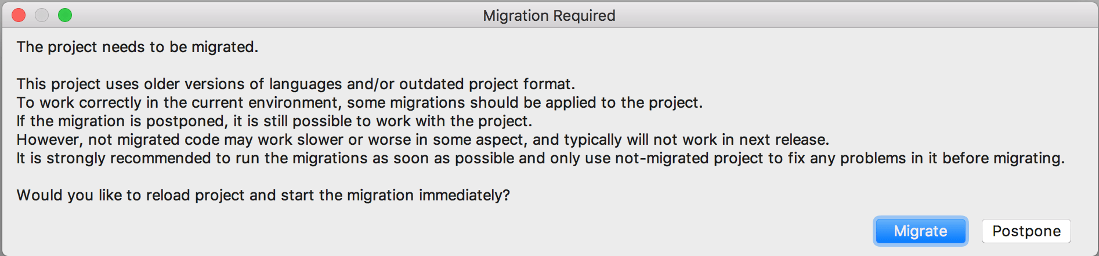Click the Migrate button

tap(920, 231)
